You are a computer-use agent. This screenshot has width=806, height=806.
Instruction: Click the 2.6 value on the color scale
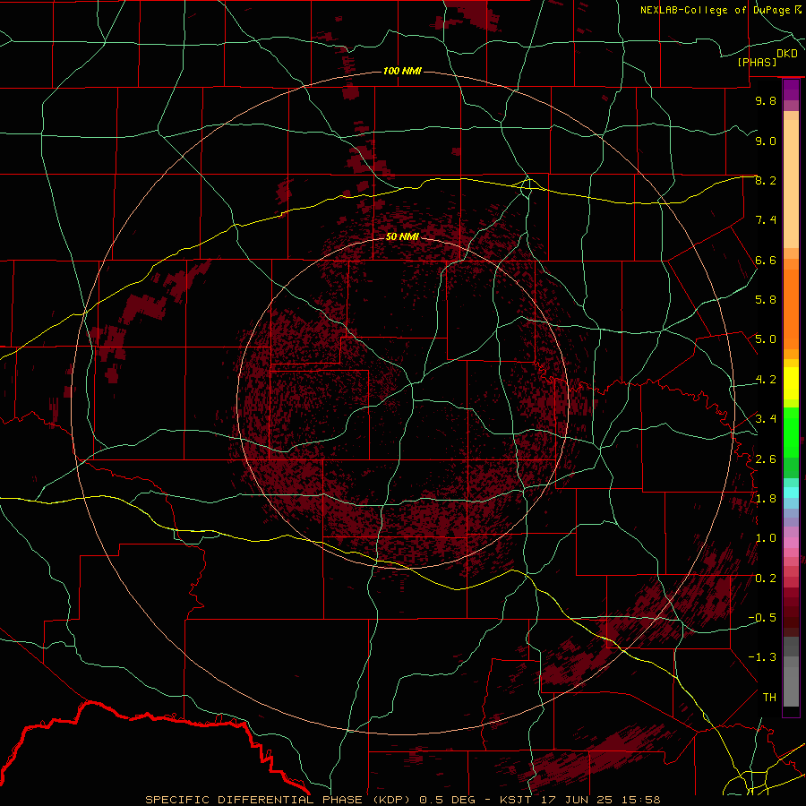point(766,459)
